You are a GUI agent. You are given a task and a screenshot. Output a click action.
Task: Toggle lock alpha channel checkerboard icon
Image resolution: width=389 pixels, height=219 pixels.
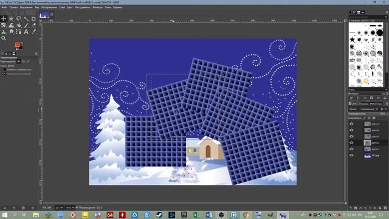click(x=374, y=118)
